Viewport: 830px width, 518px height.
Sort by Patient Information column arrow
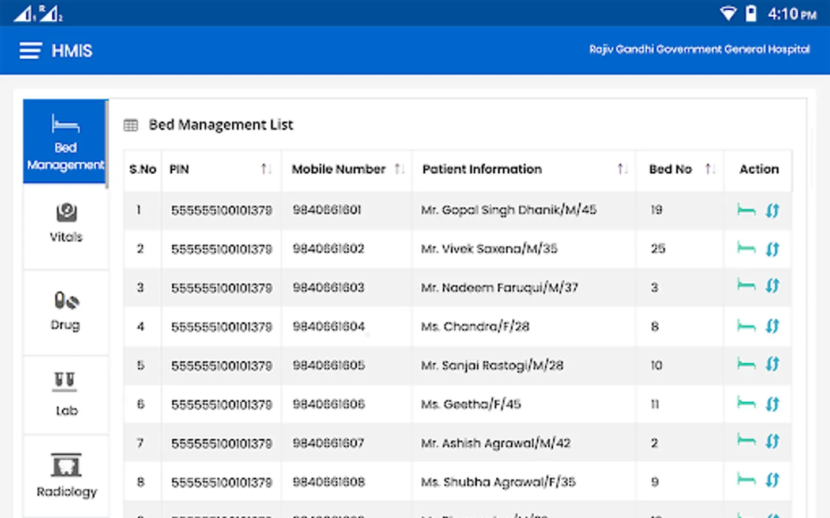coord(621,169)
